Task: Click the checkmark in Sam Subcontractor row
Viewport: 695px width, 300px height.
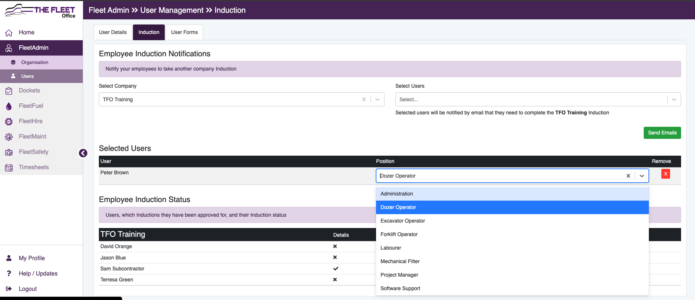Action: [x=336, y=269]
